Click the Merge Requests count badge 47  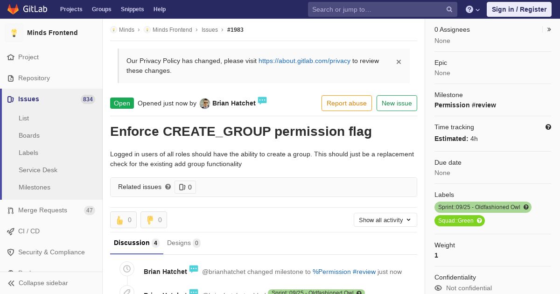coord(90,210)
